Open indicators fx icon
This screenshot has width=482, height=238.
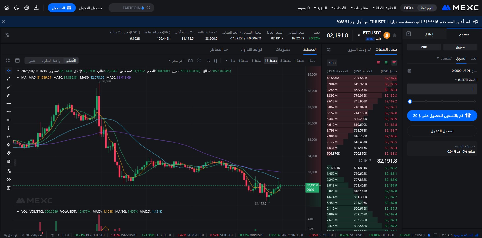pos(208,61)
